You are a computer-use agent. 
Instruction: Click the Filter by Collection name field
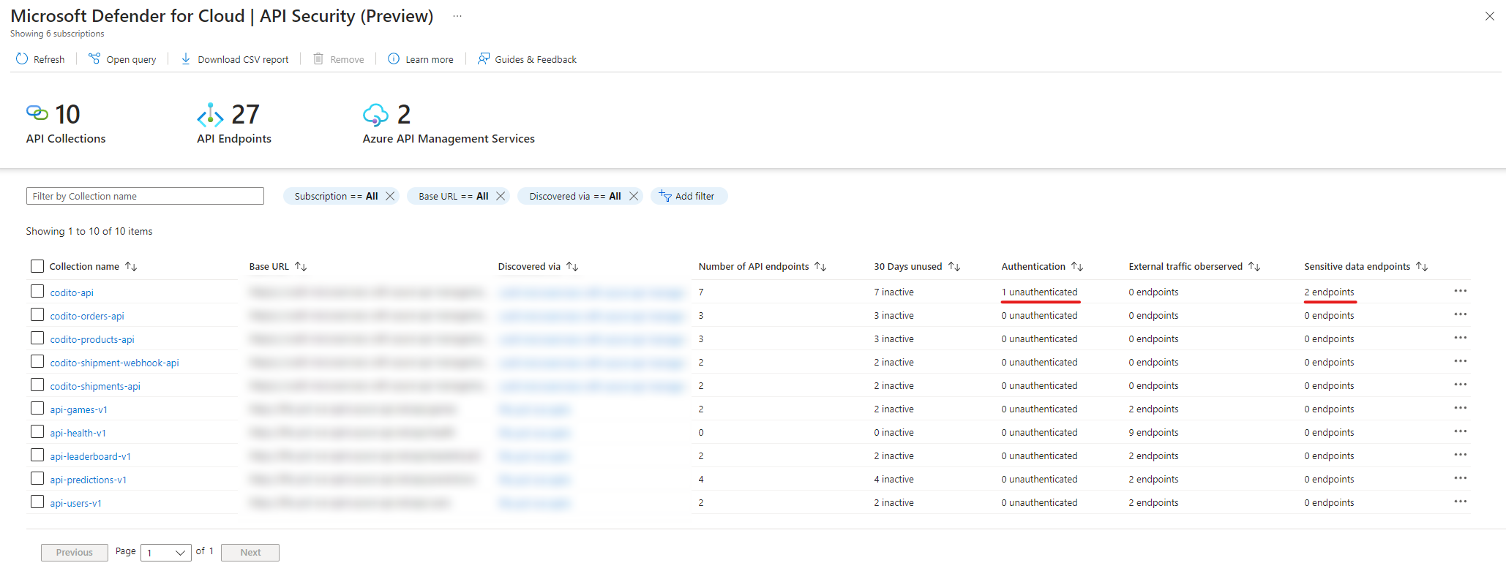click(145, 196)
